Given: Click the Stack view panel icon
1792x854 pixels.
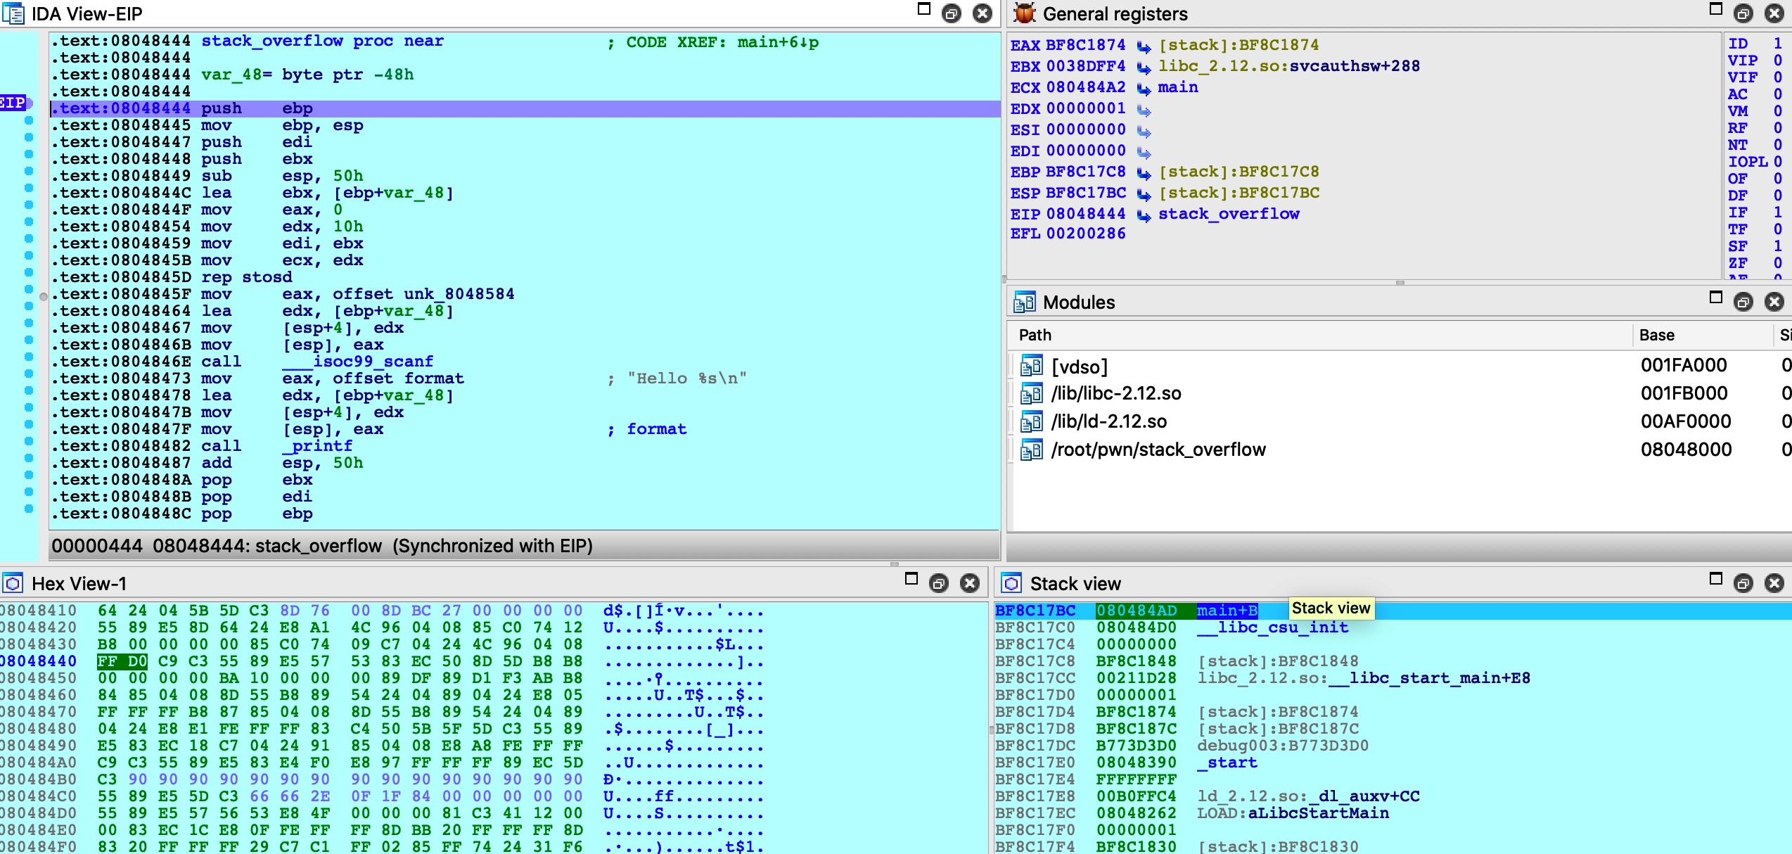Looking at the screenshot, I should (1012, 583).
